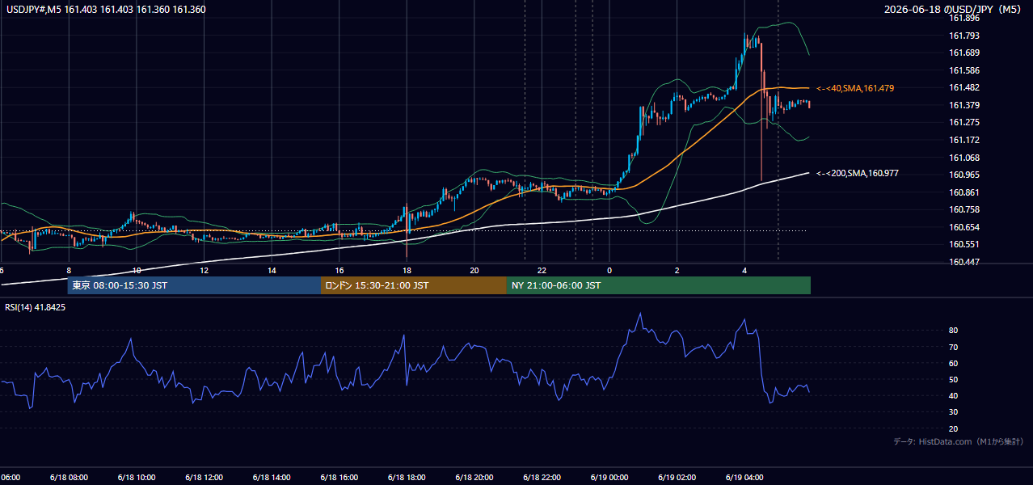Click price axis value 160.447
1033x485 pixels.
tap(963, 262)
